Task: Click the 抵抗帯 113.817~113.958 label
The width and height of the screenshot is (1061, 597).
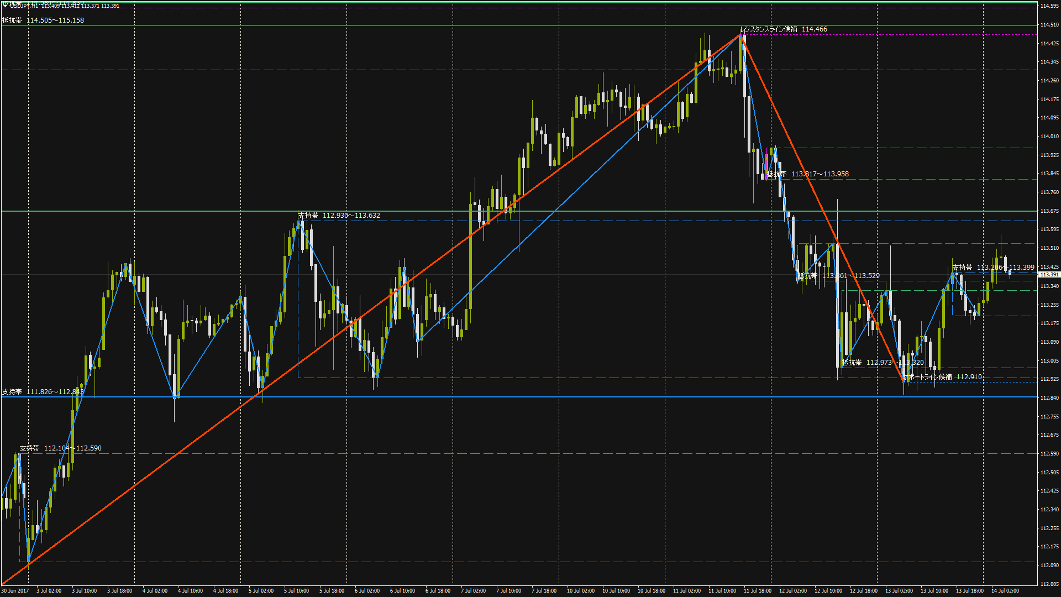Action: pos(808,174)
